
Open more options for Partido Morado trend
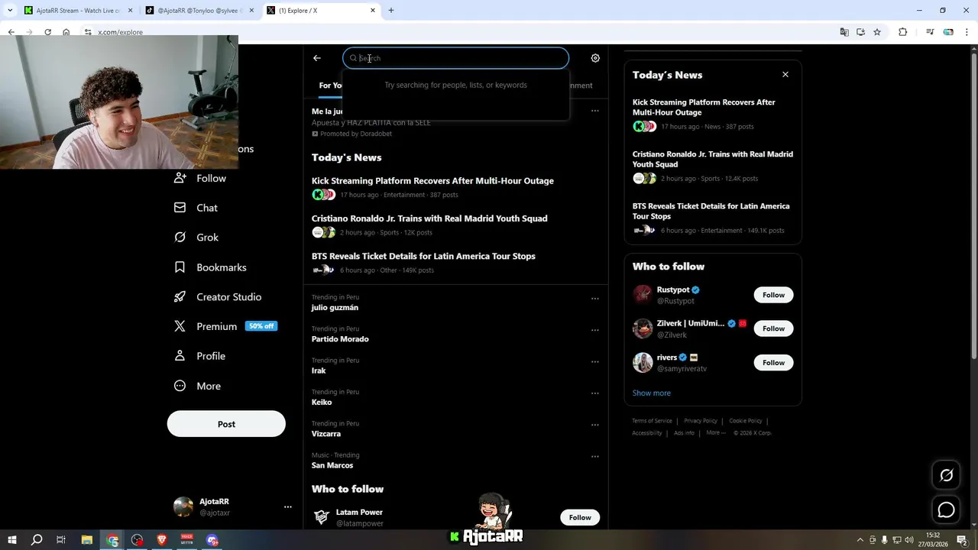tap(594, 330)
